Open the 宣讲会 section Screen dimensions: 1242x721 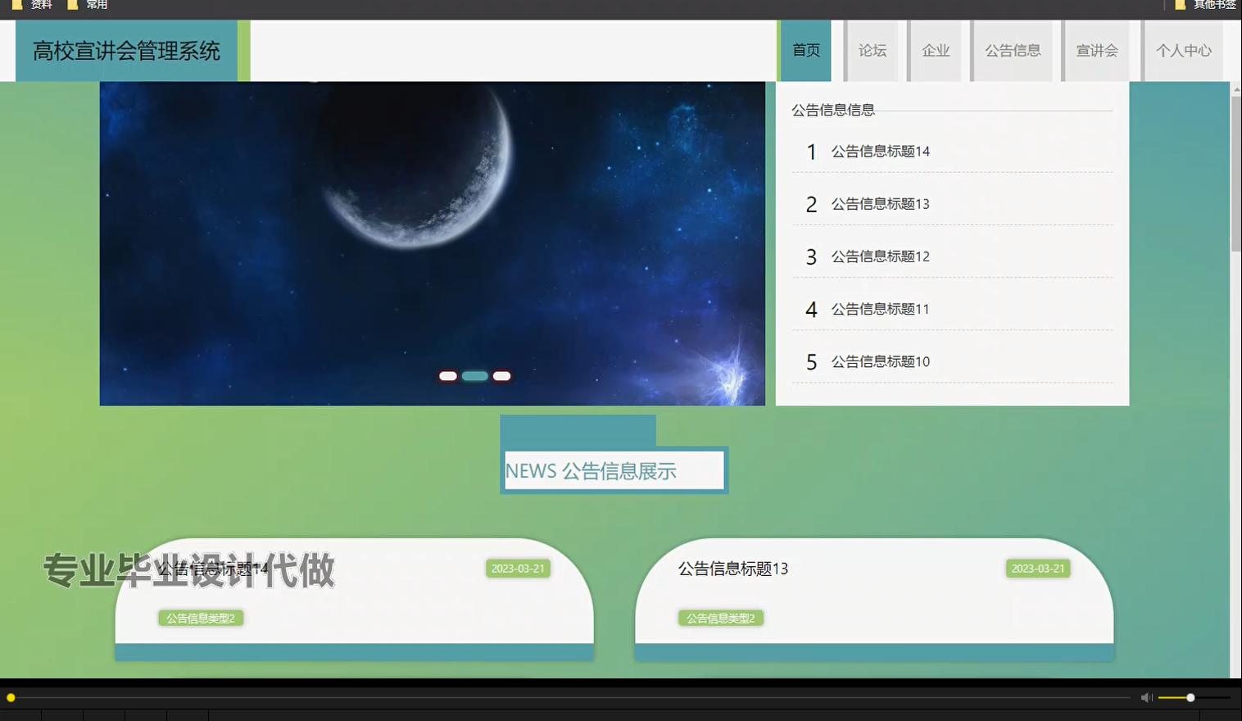(1097, 50)
